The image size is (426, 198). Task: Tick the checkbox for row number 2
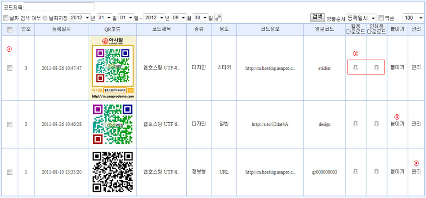pyautogui.click(x=10, y=124)
